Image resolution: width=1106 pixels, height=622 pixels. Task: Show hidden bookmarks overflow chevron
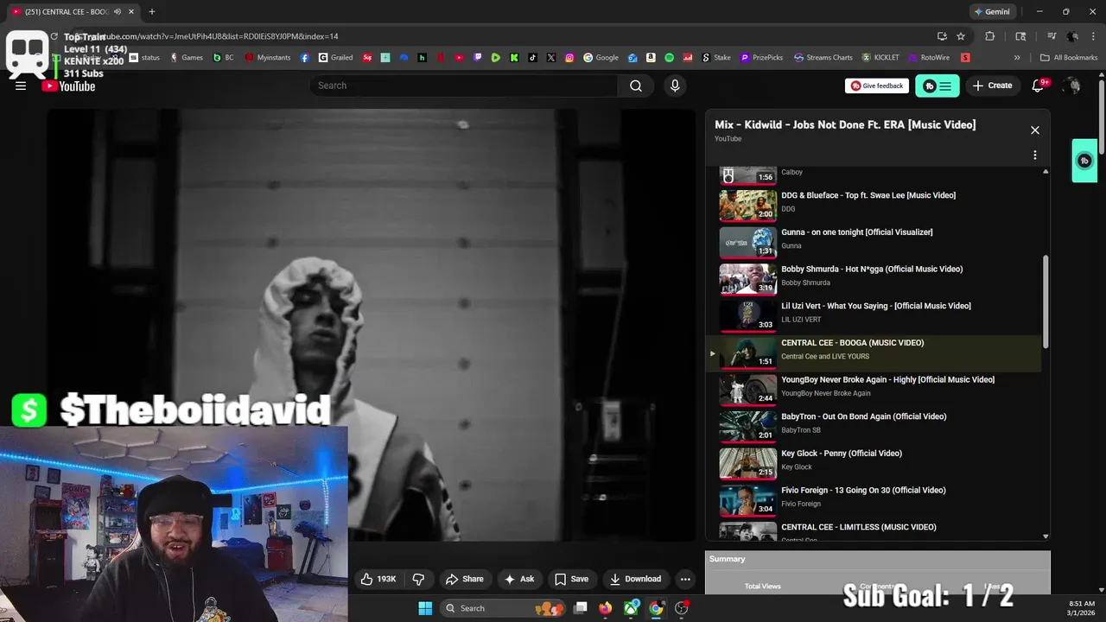tap(1017, 58)
